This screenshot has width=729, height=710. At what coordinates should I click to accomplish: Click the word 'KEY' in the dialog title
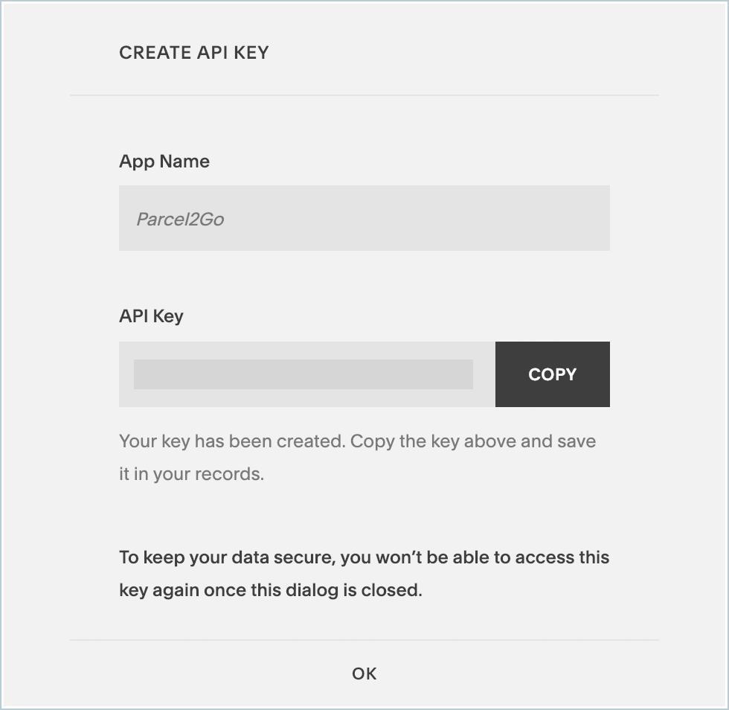tap(251, 53)
